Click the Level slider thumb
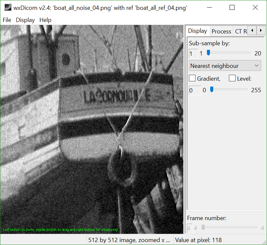 212,90
